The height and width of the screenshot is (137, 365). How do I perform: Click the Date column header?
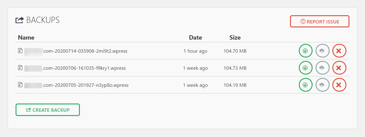[195, 38]
